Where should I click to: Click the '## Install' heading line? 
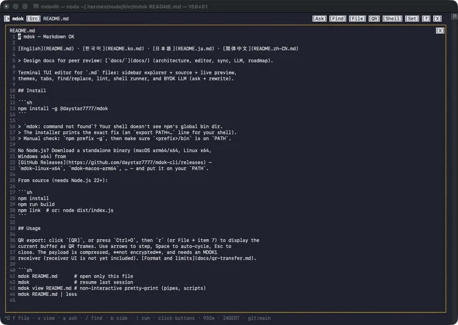32,91
